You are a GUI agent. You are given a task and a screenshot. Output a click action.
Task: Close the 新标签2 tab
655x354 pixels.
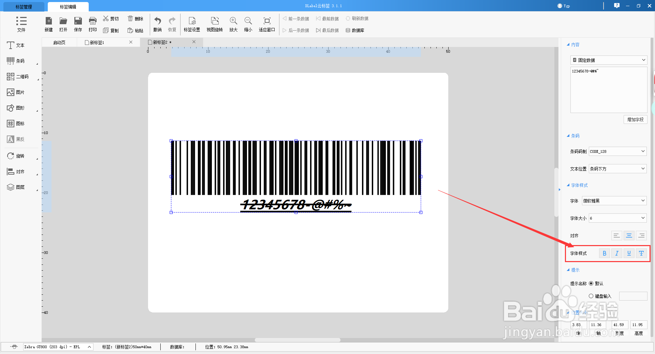click(x=194, y=42)
